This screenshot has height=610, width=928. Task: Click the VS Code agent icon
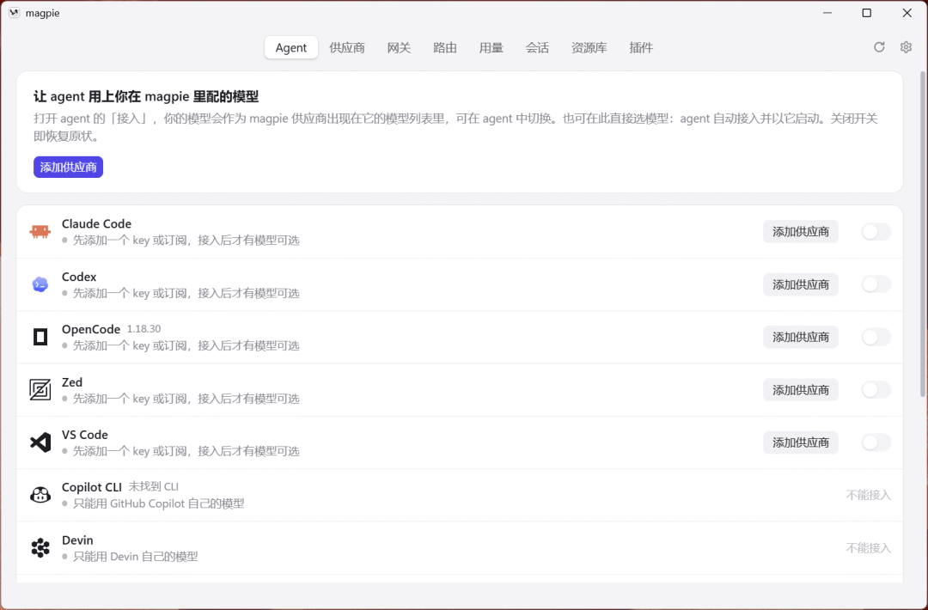pyautogui.click(x=40, y=442)
